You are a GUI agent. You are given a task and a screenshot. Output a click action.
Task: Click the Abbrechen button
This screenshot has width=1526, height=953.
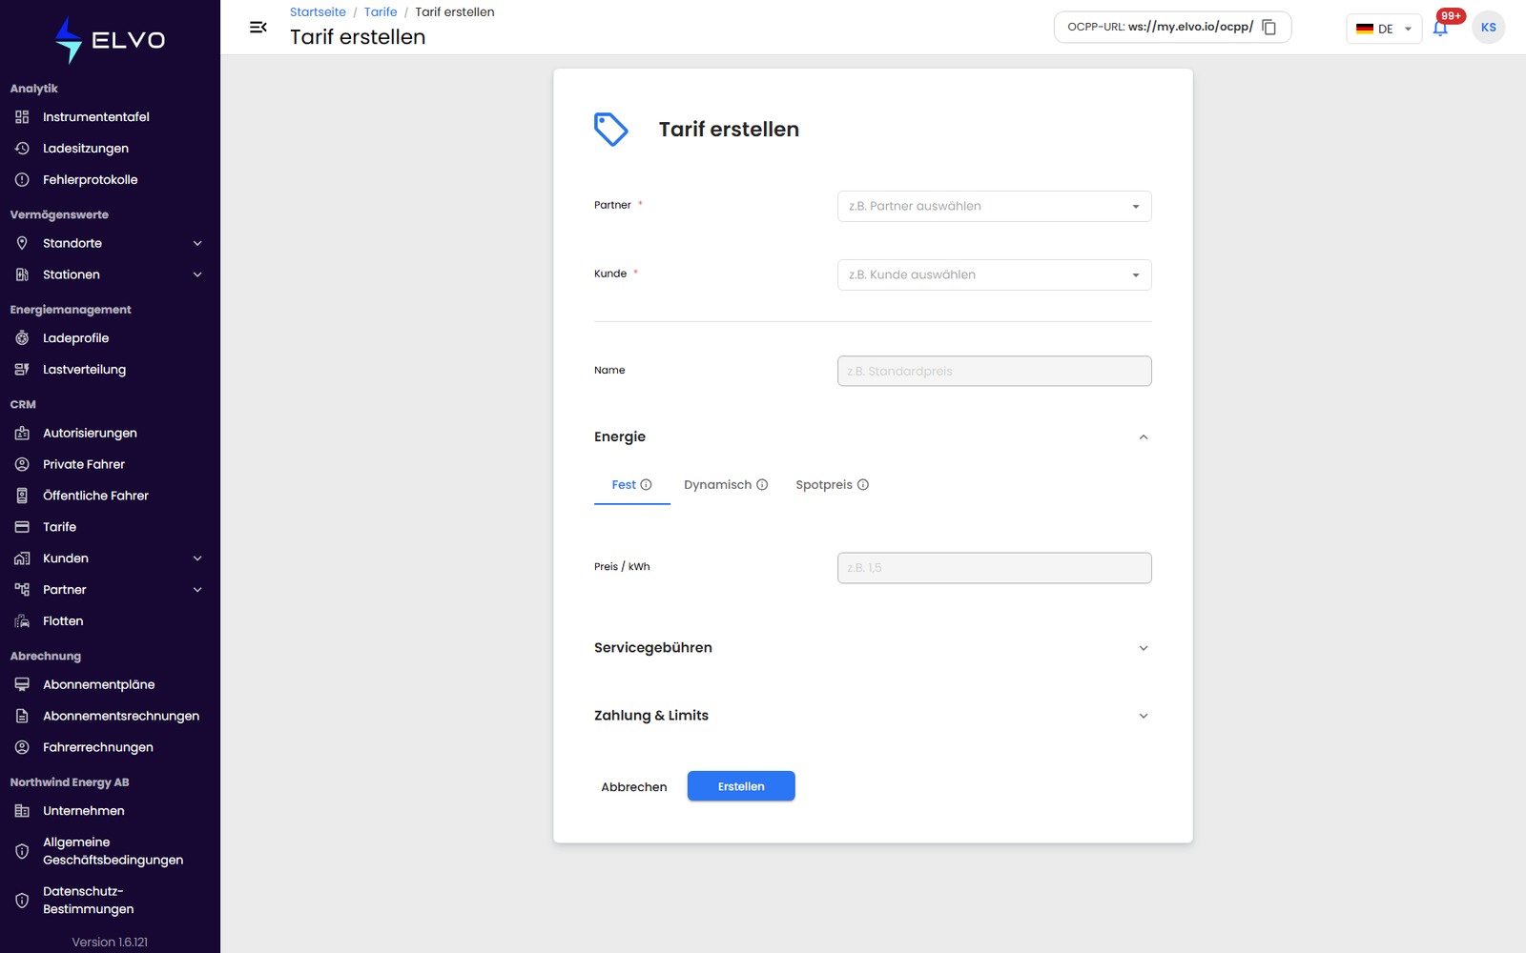[634, 787]
